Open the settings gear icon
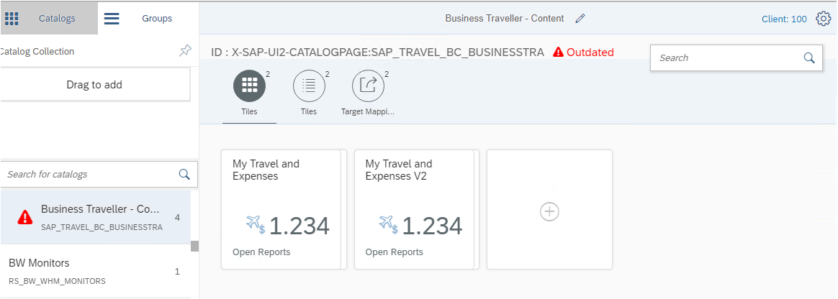This screenshot has height=299, width=838. coord(824,19)
